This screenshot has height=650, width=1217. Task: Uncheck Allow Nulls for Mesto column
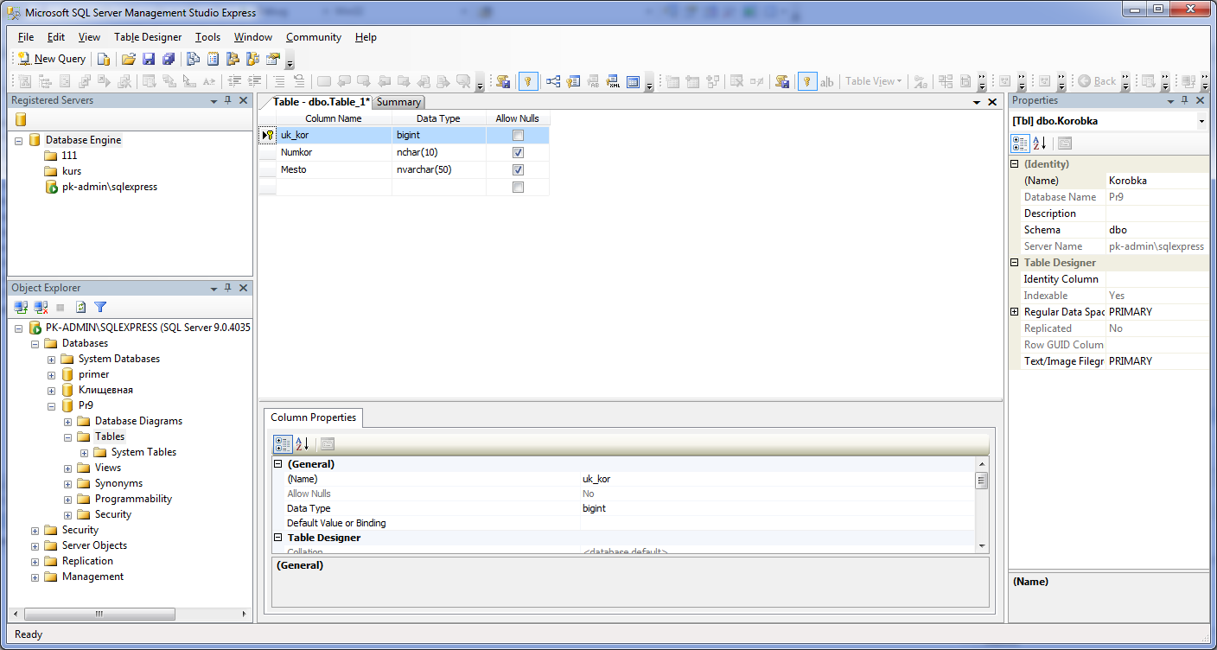coord(518,169)
